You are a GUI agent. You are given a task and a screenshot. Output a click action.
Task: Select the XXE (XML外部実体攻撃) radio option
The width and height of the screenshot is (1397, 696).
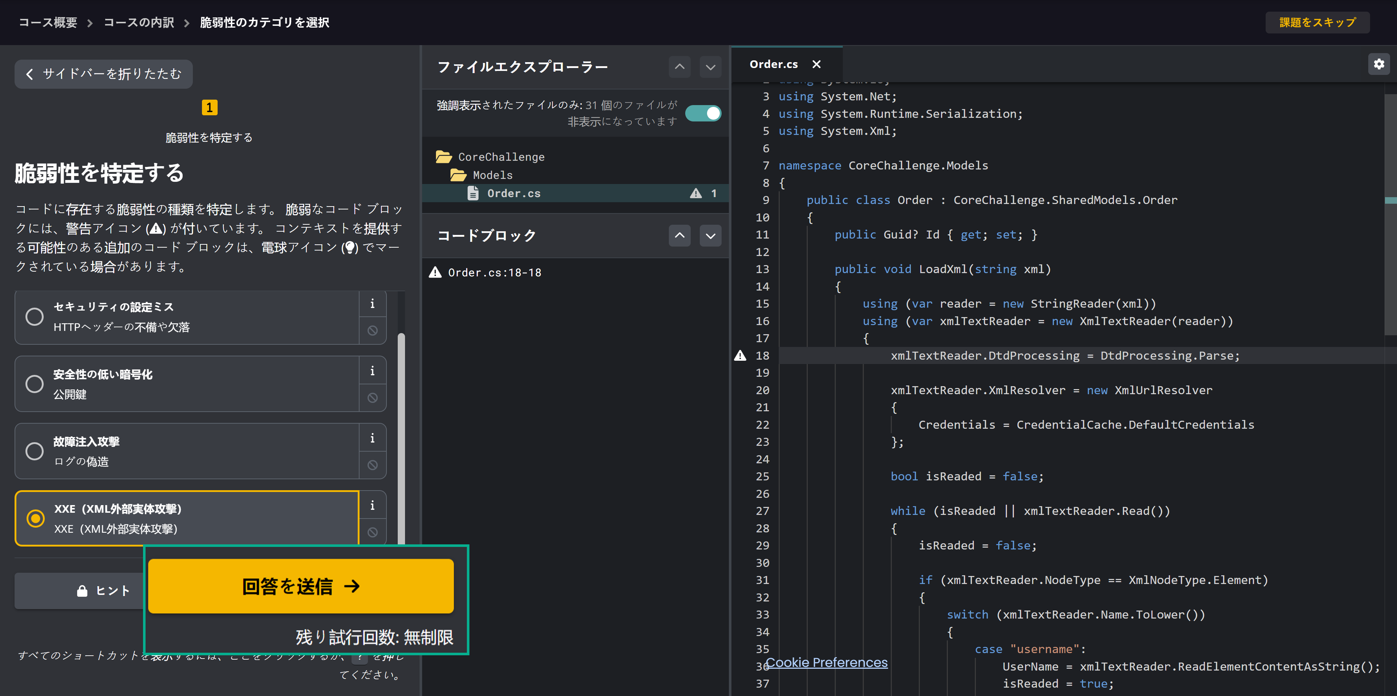click(x=36, y=518)
